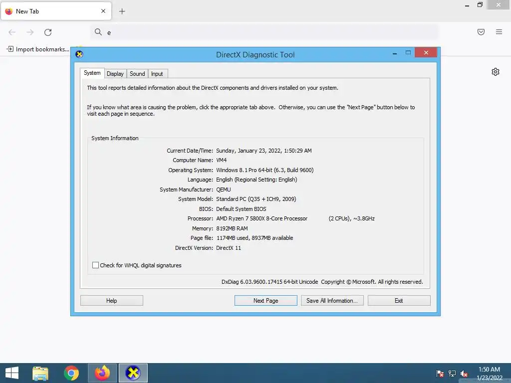Enable Check for WHQL digital signatures
Image resolution: width=511 pixels, height=383 pixels.
coord(95,265)
